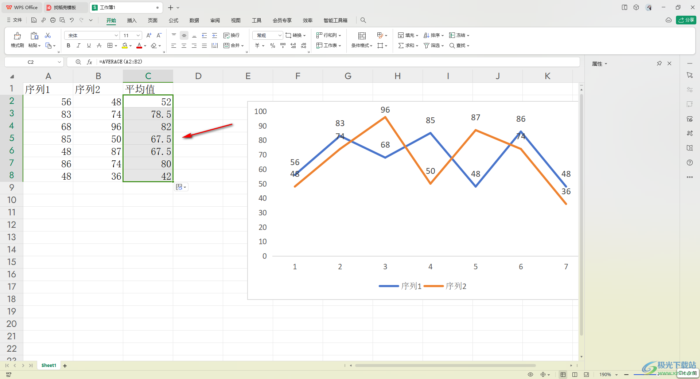700x379 pixels.
Task: Click the vertical scrollbar of the sheet
Action: (581, 215)
